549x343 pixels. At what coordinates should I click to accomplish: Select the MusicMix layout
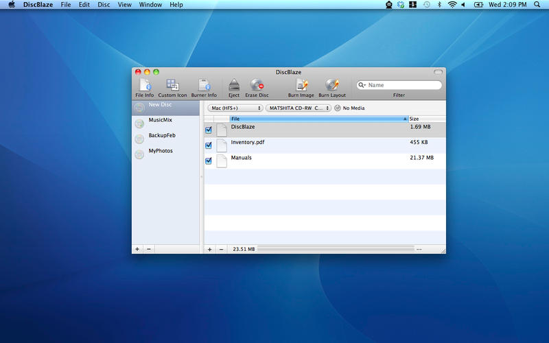(x=165, y=123)
